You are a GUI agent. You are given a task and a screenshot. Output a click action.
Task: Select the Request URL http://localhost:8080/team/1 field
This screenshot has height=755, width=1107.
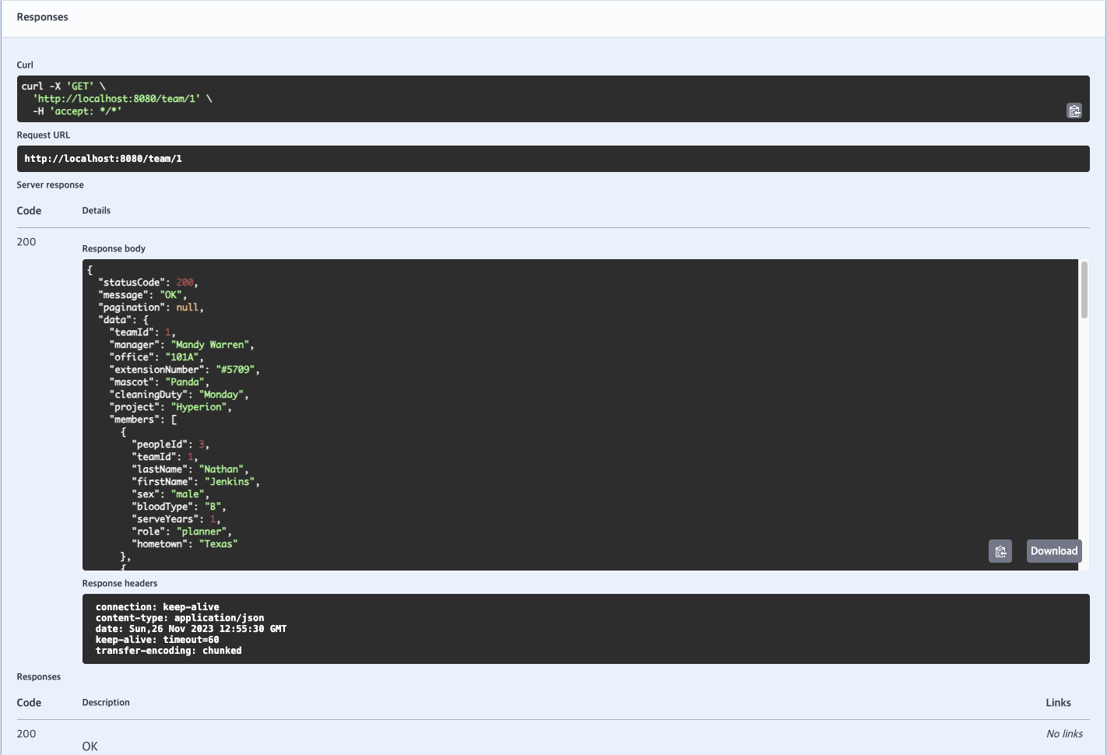pos(553,159)
